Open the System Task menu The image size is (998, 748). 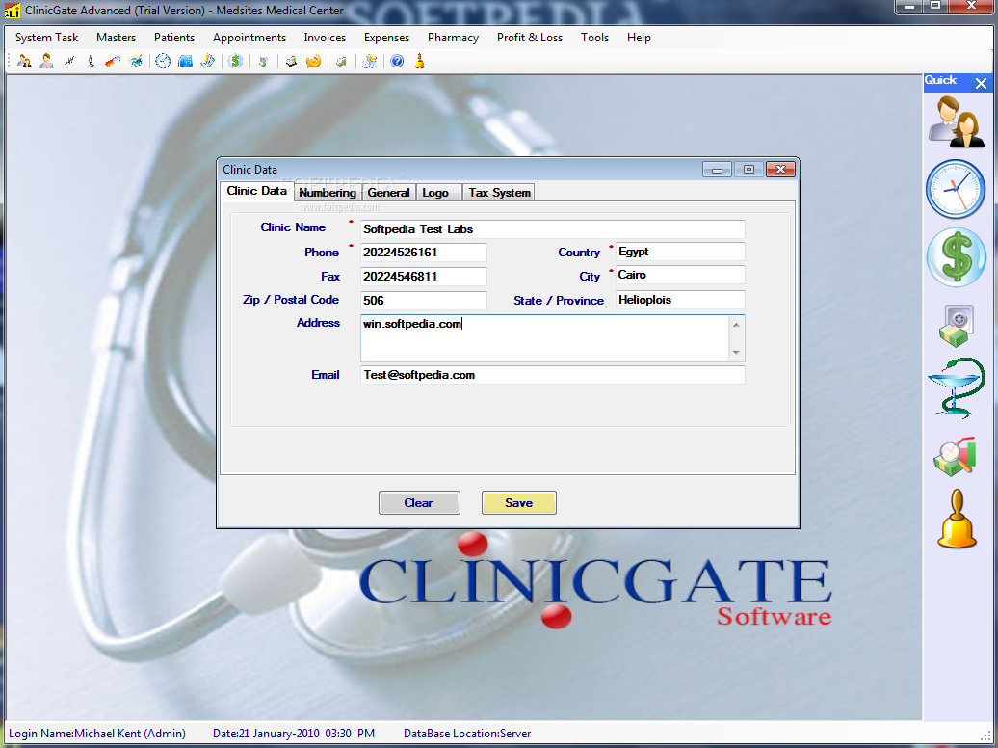46,38
